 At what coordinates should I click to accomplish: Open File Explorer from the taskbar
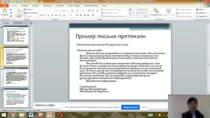22,115
